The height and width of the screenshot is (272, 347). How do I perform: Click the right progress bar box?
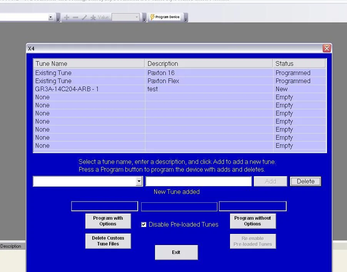tap(253, 206)
